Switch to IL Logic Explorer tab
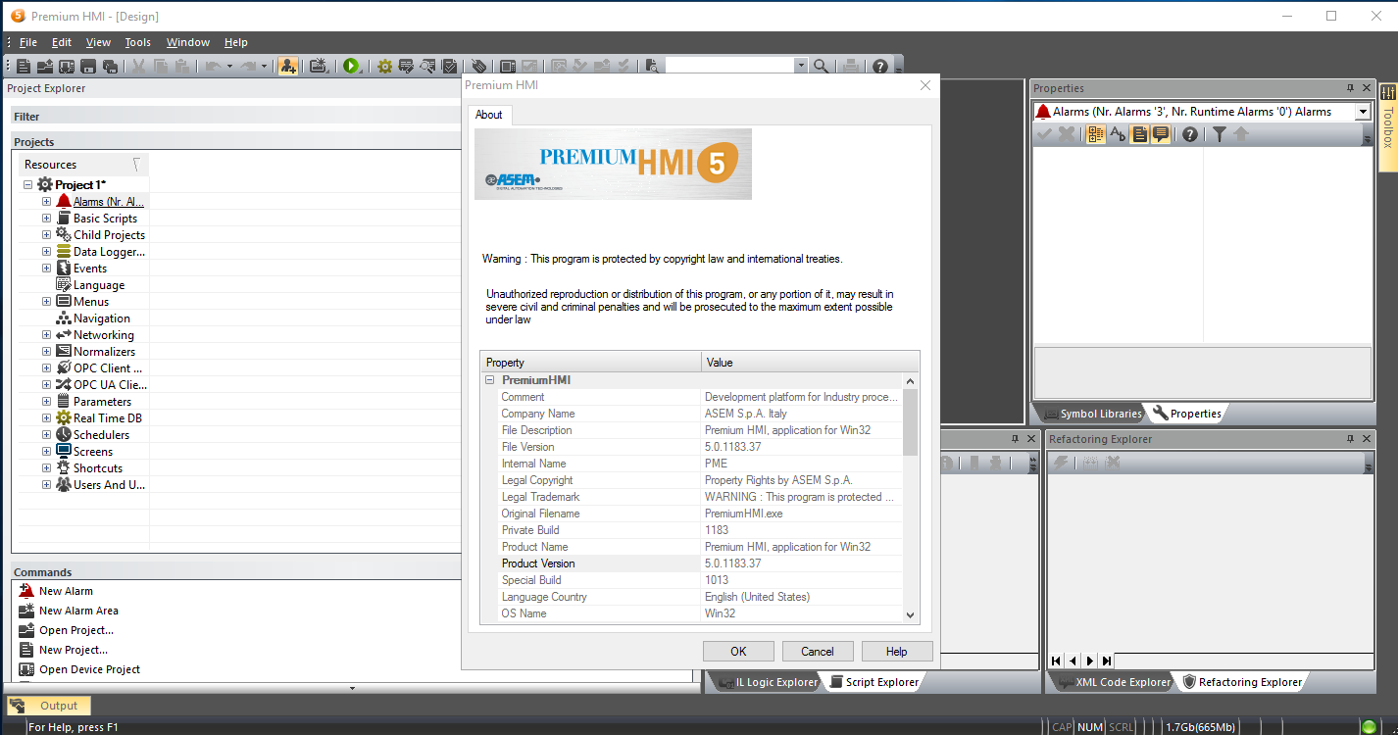 pos(767,682)
